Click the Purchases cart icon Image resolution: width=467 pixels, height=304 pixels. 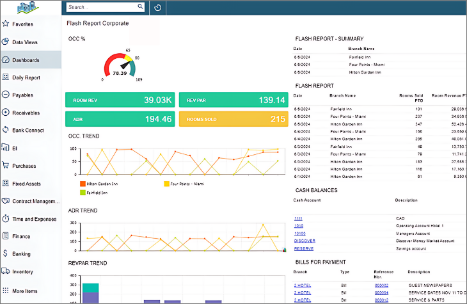(x=5, y=165)
